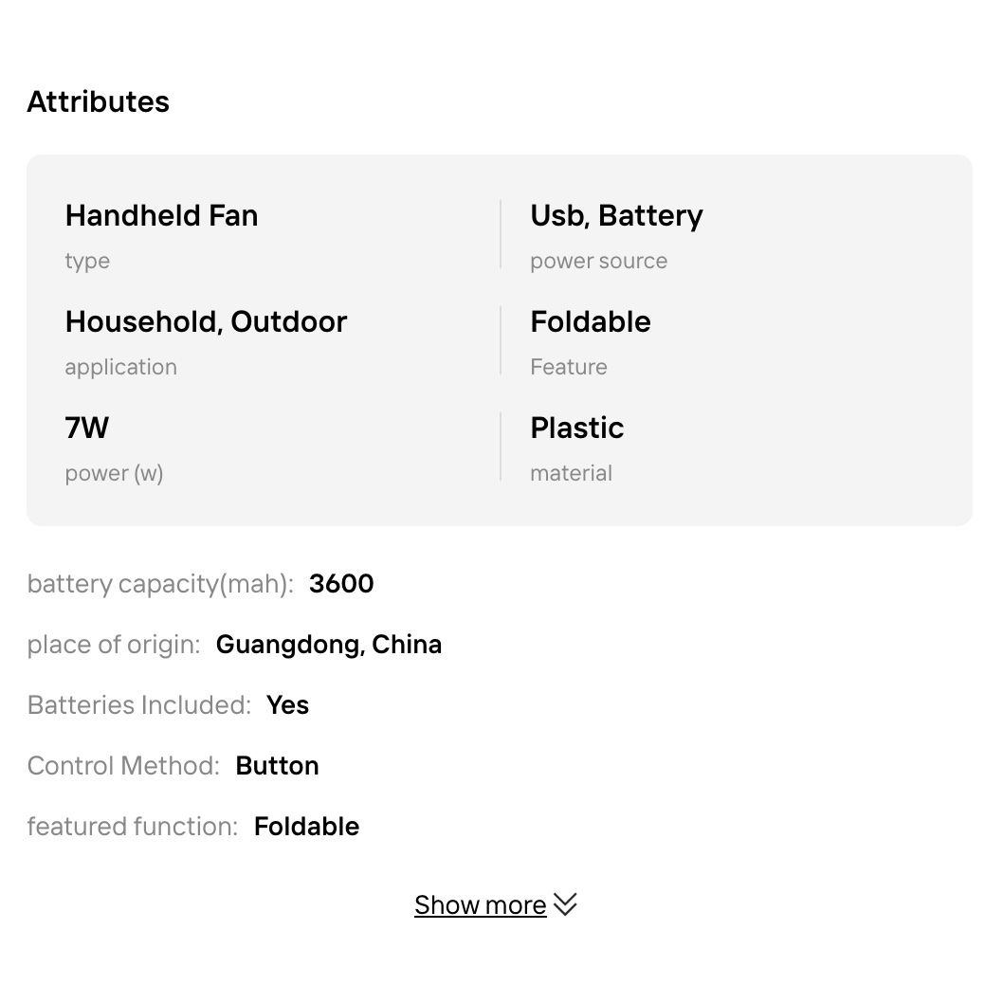Viewport: 1003px width, 1003px height.
Task: Select the Household, Outdoor application value
Action: 206,321
